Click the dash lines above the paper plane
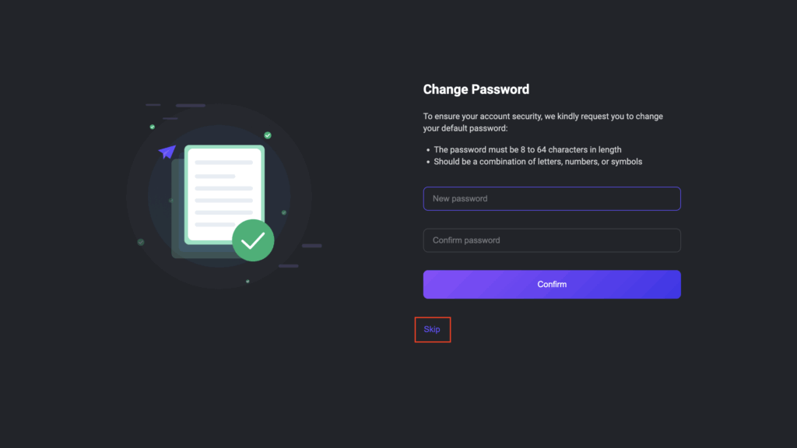The image size is (797, 448). (x=176, y=106)
